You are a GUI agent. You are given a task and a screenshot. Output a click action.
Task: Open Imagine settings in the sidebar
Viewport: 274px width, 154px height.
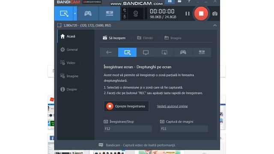tap(76, 76)
